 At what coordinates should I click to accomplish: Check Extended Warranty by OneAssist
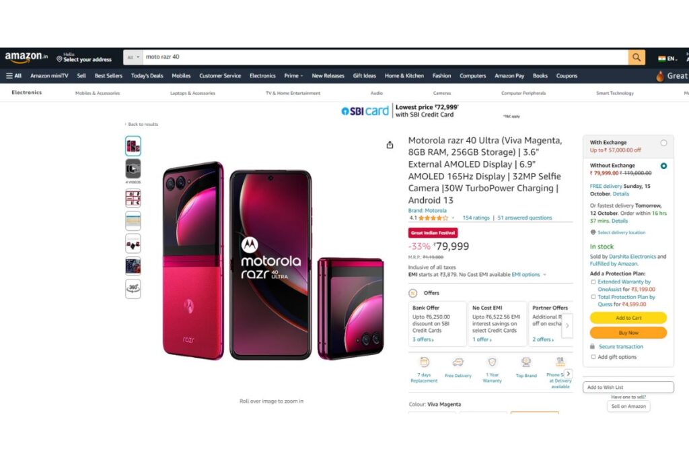[593, 282]
